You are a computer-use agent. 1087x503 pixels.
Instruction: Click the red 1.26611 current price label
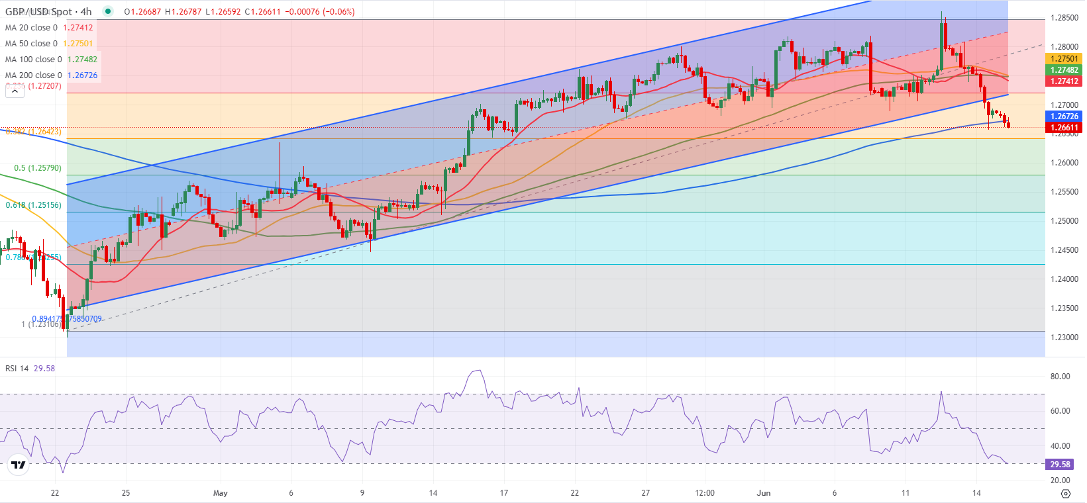1064,128
